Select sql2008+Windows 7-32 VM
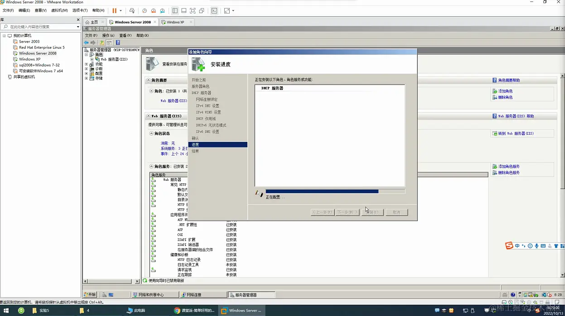565x316 pixels. click(x=39, y=65)
